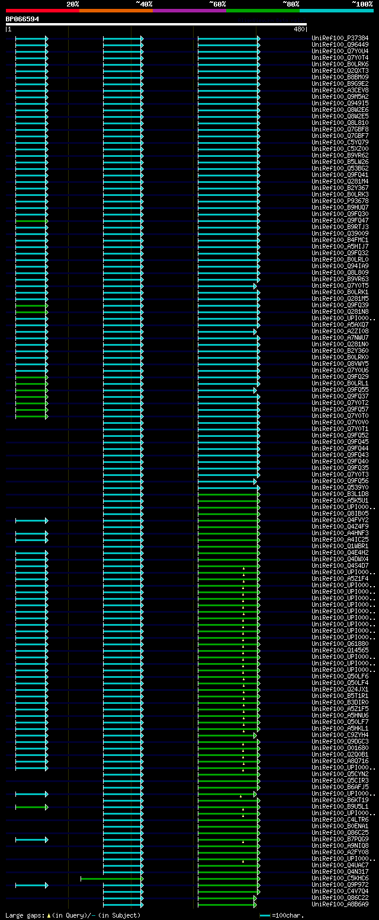Select hit UniRef100_Q8VWY5
The width and height of the screenshot is (379, 920).
click(x=340, y=364)
